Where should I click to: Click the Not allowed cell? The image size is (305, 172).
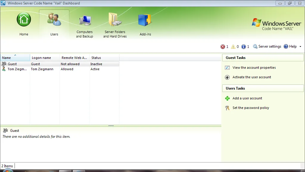[70, 64]
